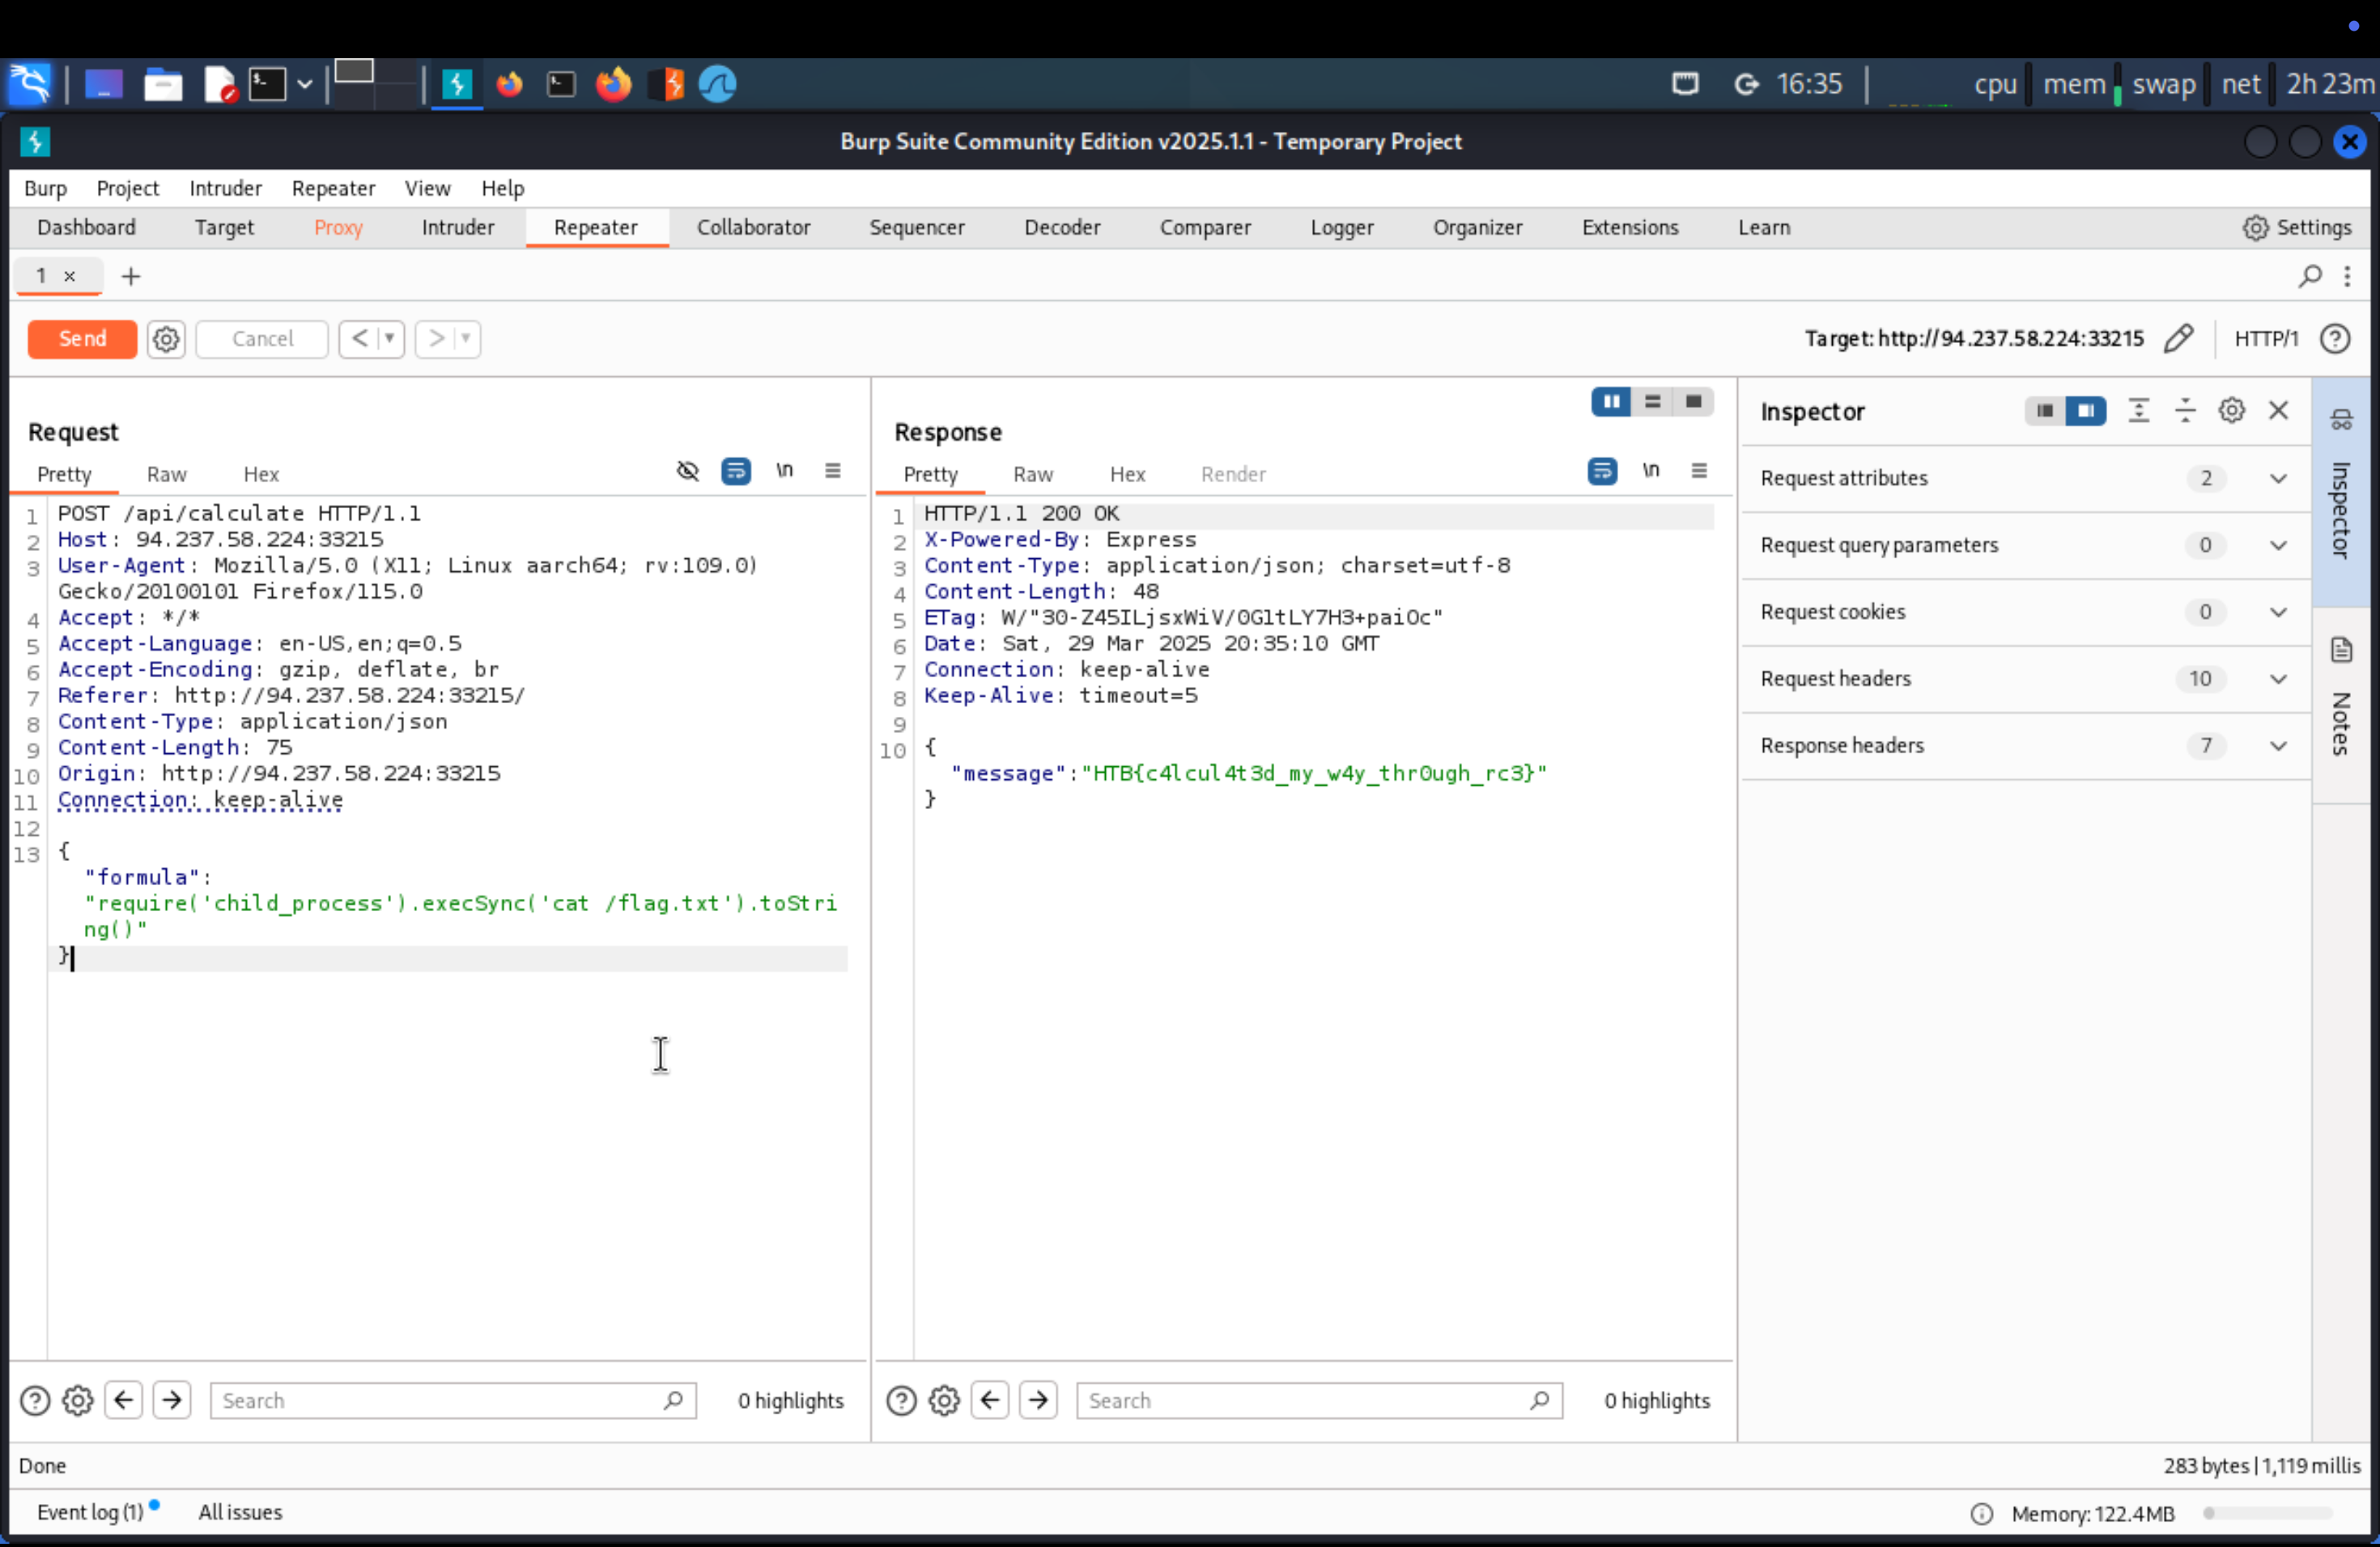This screenshot has width=2380, height=1547.
Task: Collapse all Inspector sections
Action: (x=2185, y=411)
